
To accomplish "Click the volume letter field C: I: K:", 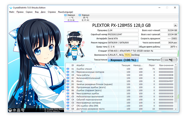I will [123, 47].
